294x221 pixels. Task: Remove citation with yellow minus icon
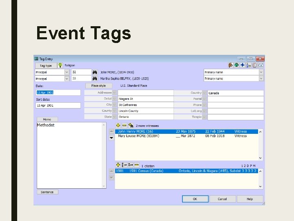(137, 165)
